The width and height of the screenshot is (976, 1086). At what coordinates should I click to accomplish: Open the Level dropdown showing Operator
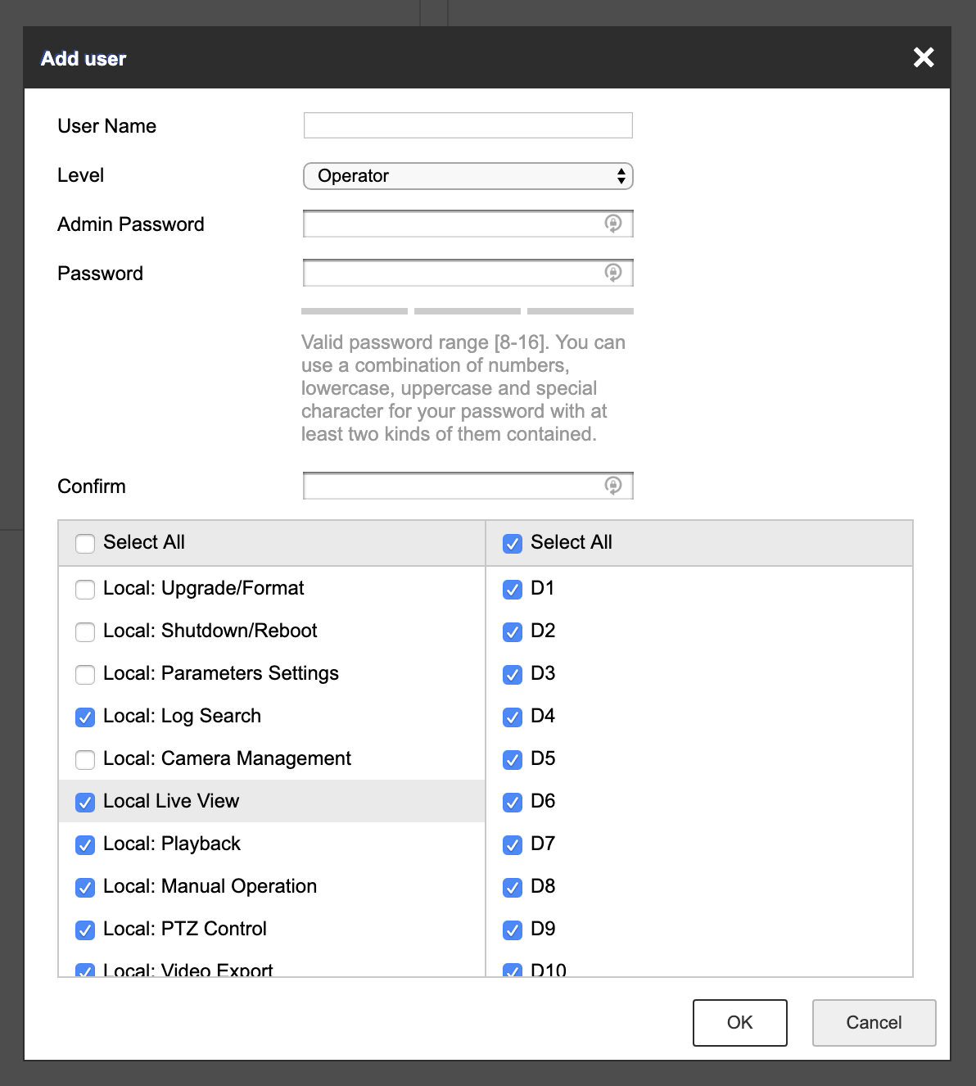coord(468,176)
